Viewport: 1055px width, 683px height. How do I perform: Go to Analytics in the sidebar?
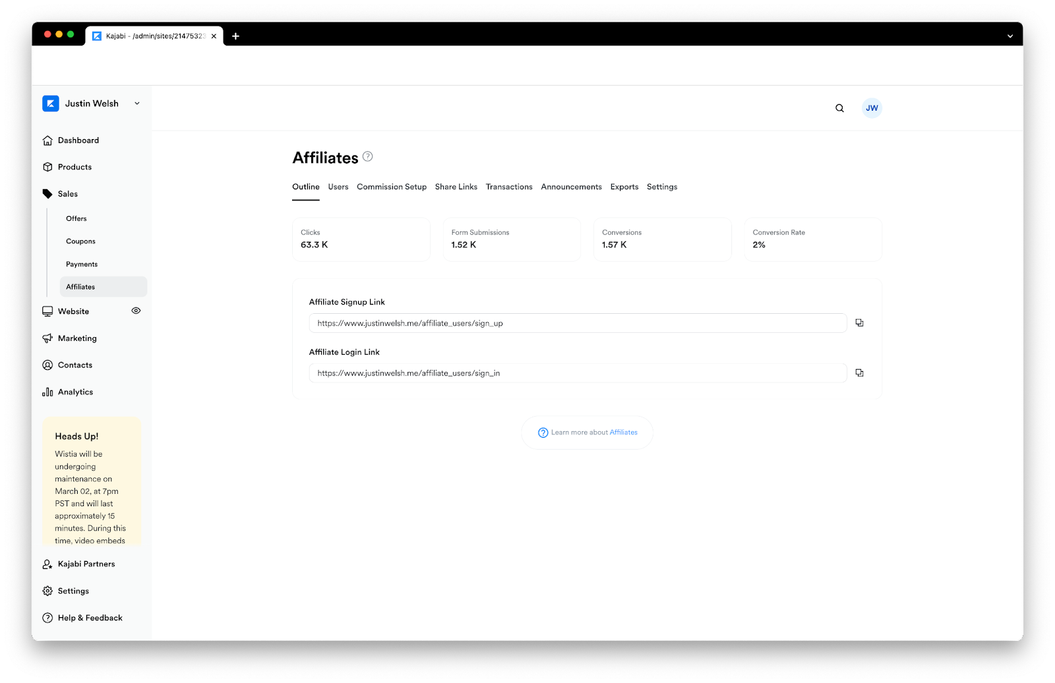click(x=75, y=392)
